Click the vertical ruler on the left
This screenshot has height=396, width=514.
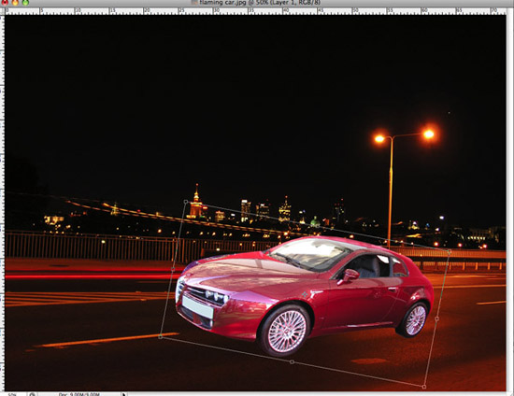pos(2,203)
